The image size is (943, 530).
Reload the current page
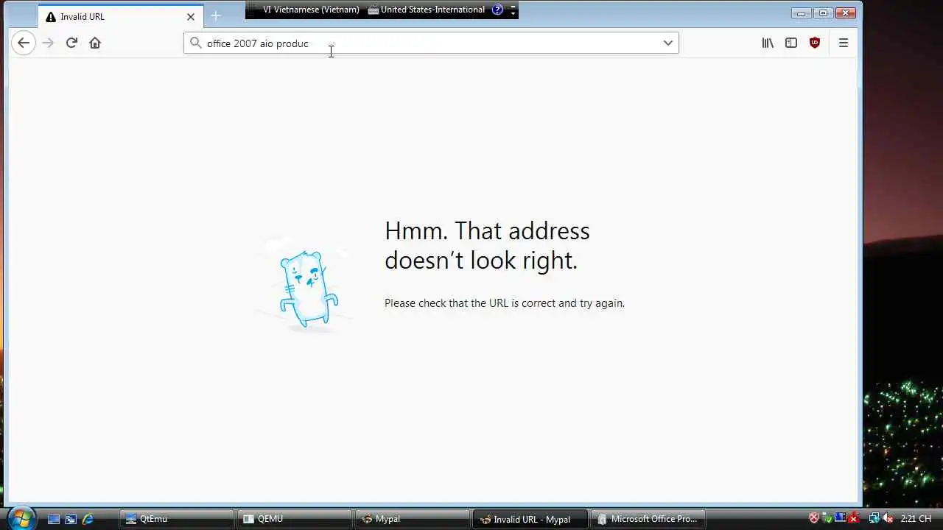(71, 43)
